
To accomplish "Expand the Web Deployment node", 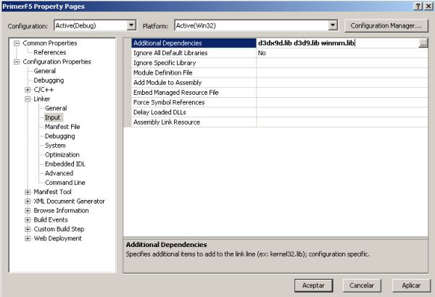I will pos(28,238).
